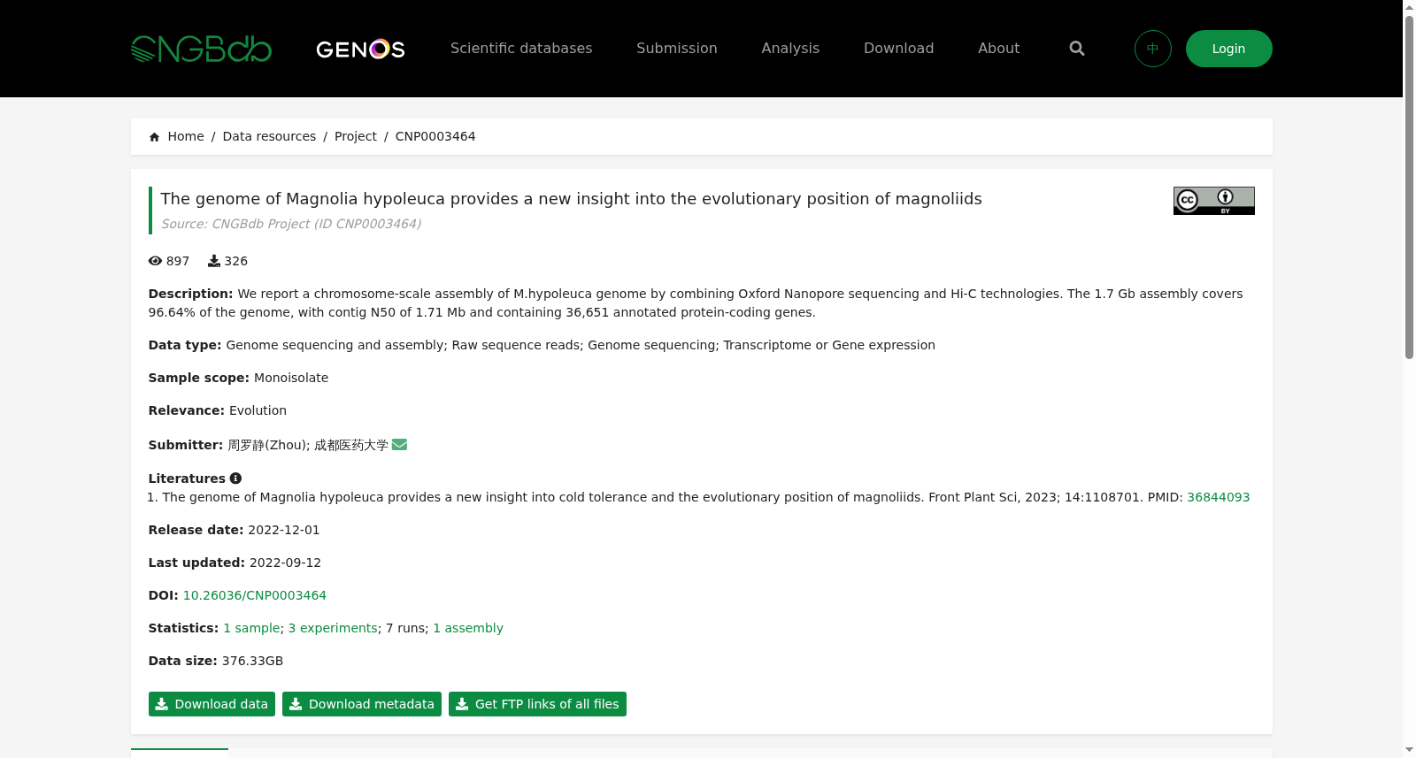This screenshot has width=1416, height=758.
Task: Click the Download data button
Action: 212,704
